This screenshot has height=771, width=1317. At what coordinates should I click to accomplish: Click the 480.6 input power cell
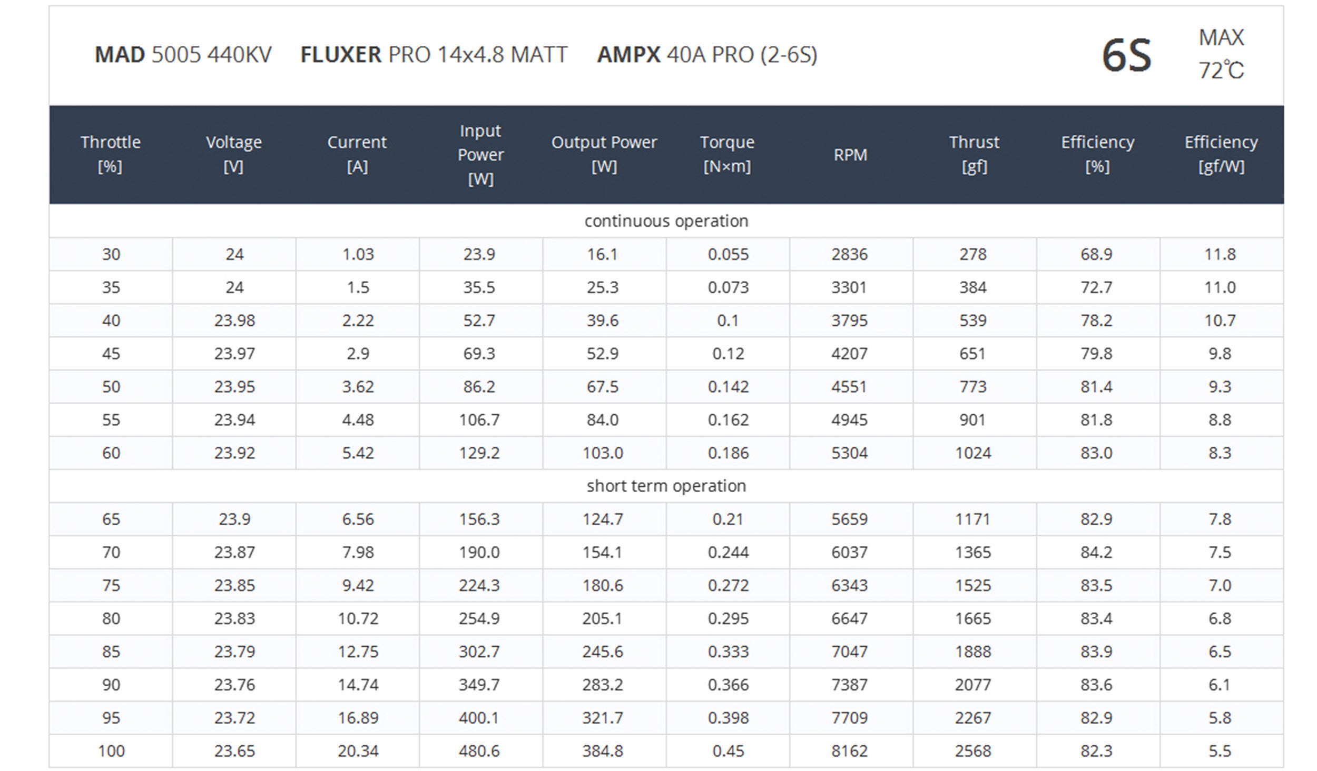click(x=479, y=751)
